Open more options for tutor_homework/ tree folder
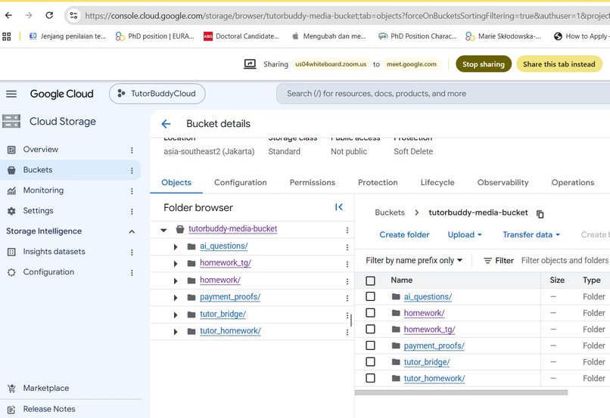 point(347,333)
